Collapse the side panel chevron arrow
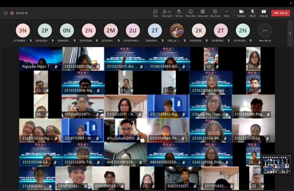Image resolution: width=294 pixels, height=191 pixels. point(290,33)
